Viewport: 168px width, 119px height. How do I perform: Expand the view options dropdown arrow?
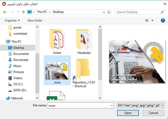click(x=152, y=20)
